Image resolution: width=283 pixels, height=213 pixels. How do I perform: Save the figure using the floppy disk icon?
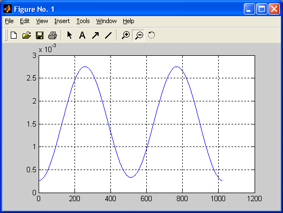(x=40, y=35)
